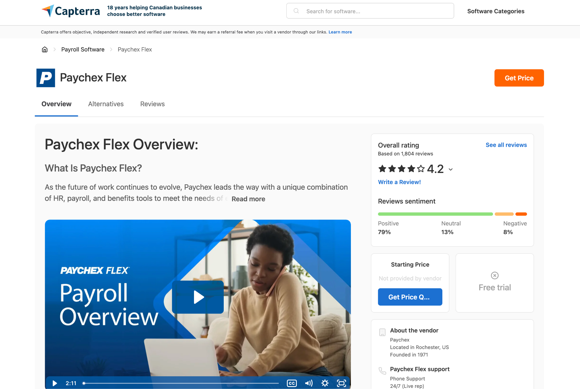Click 'Not provided by vendor' text

[410, 278]
